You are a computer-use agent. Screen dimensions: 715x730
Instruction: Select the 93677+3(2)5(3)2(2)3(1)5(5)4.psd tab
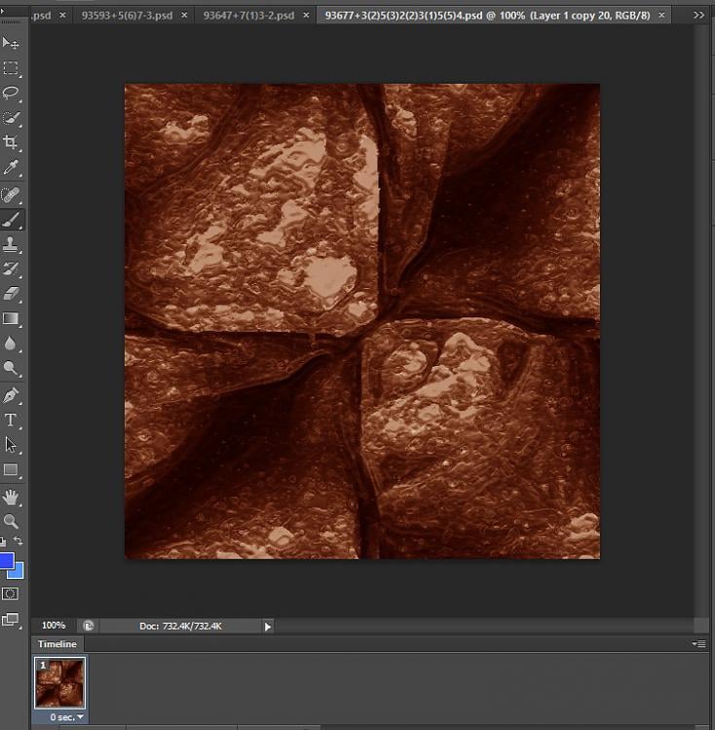(487, 16)
